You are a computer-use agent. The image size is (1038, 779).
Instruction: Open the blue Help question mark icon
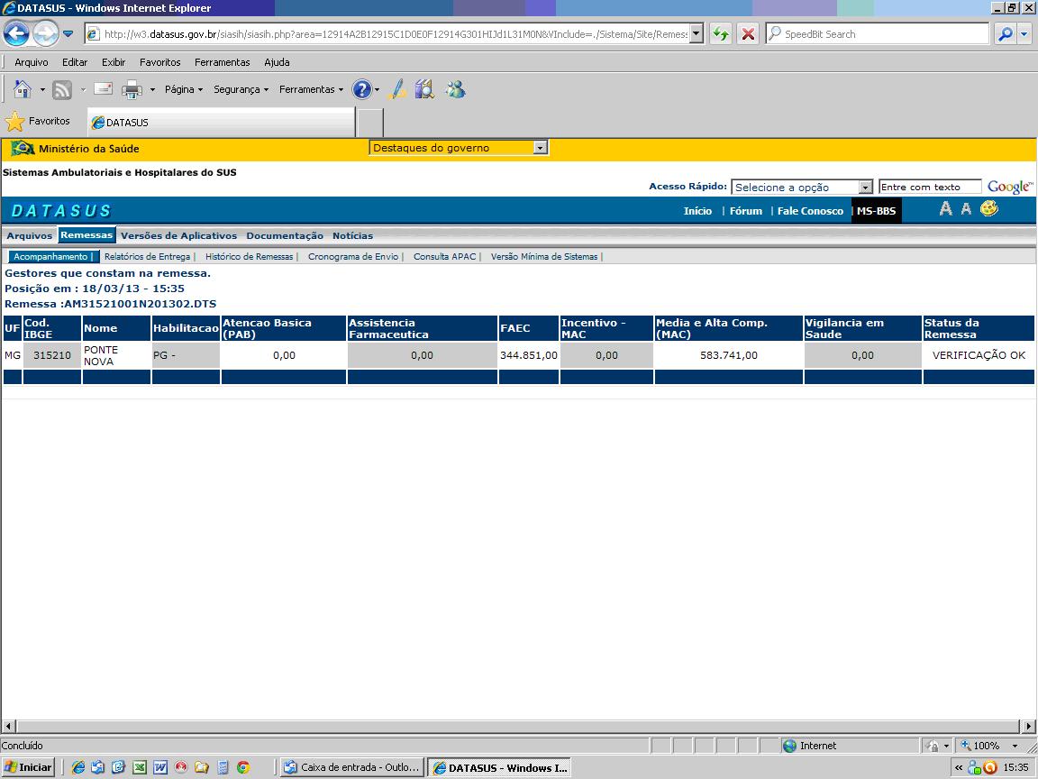pyautogui.click(x=362, y=89)
